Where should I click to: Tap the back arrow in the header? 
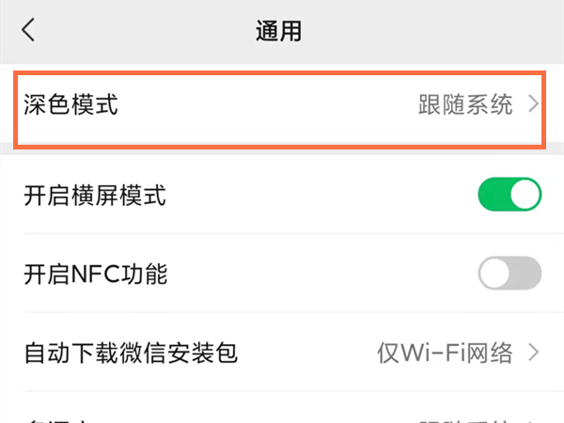click(x=28, y=30)
